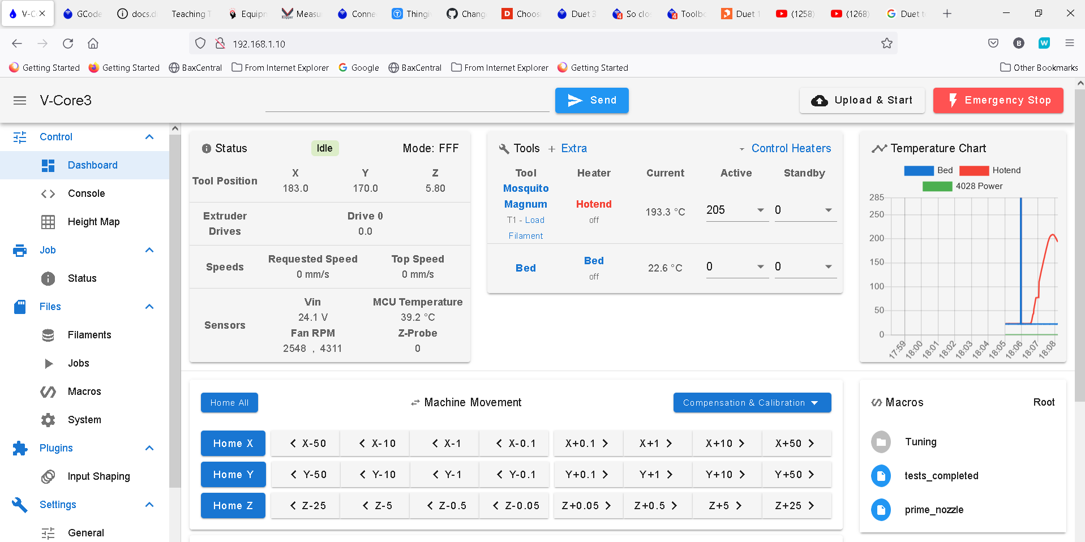Screen dimensions: 1085x542
Task: Click the General settings sliders icon
Action: pos(48,533)
